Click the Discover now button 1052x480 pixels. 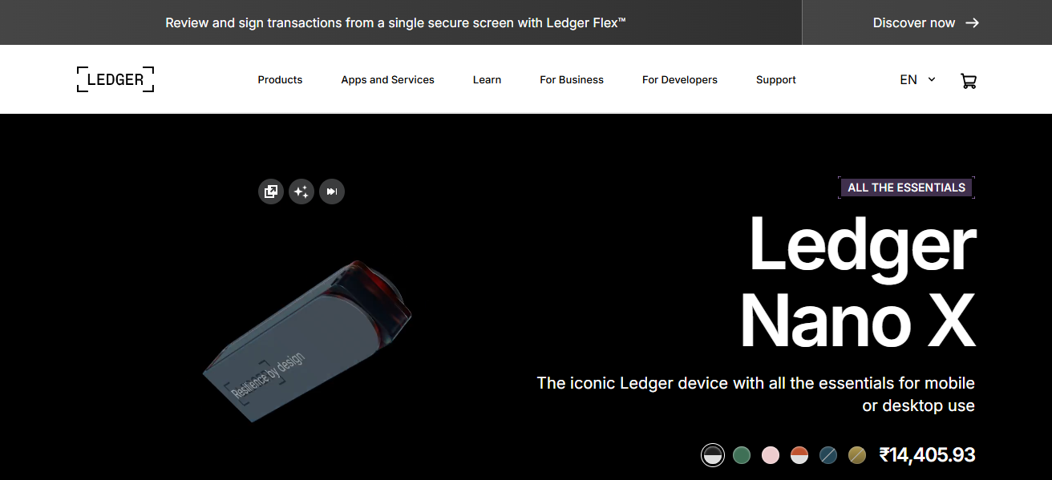926,22
